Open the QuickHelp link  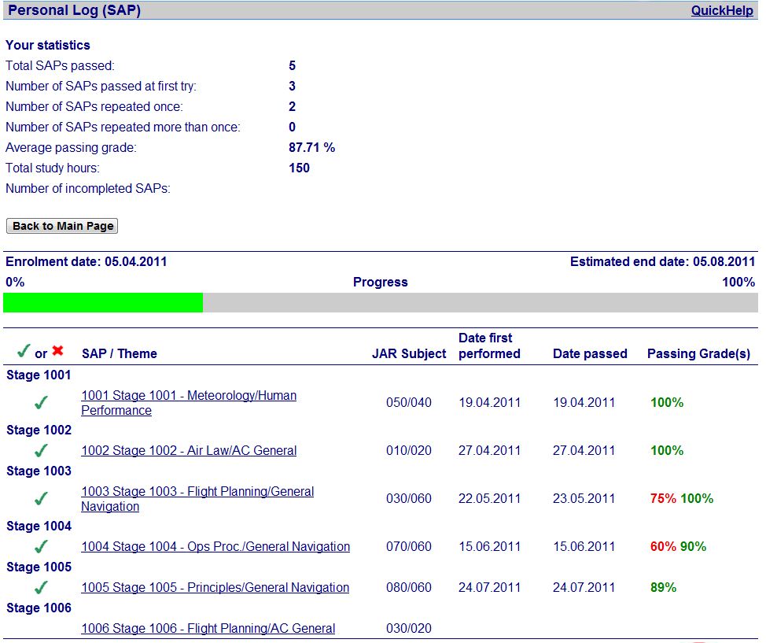coord(722,10)
